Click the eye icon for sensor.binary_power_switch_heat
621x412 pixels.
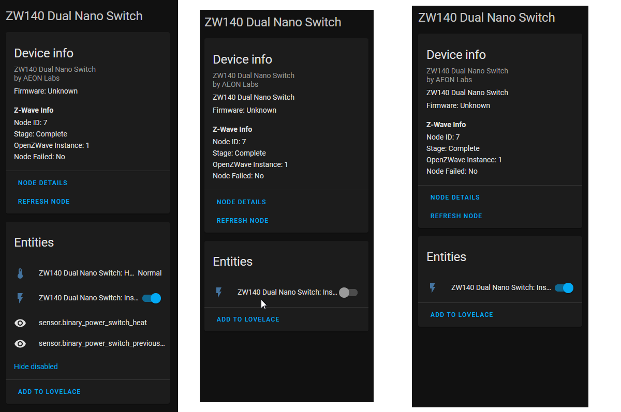pos(20,323)
